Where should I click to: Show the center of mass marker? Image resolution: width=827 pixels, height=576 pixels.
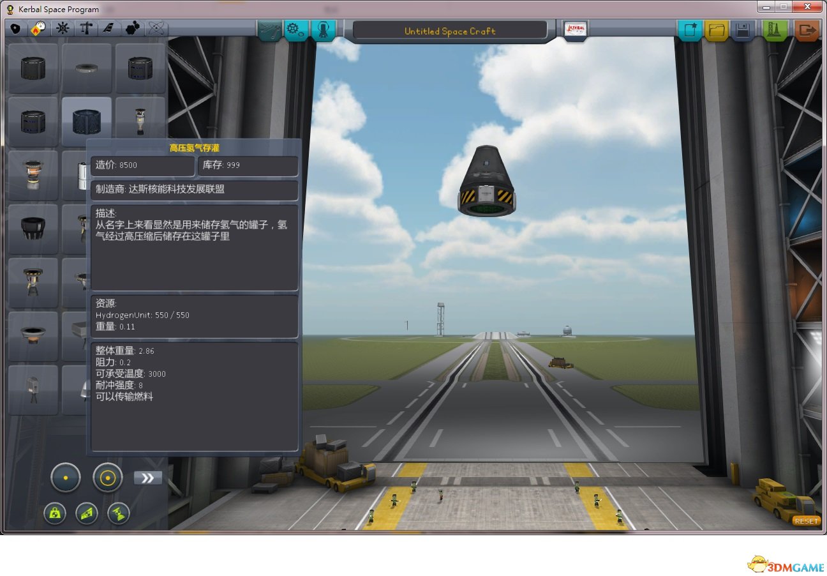(x=55, y=513)
